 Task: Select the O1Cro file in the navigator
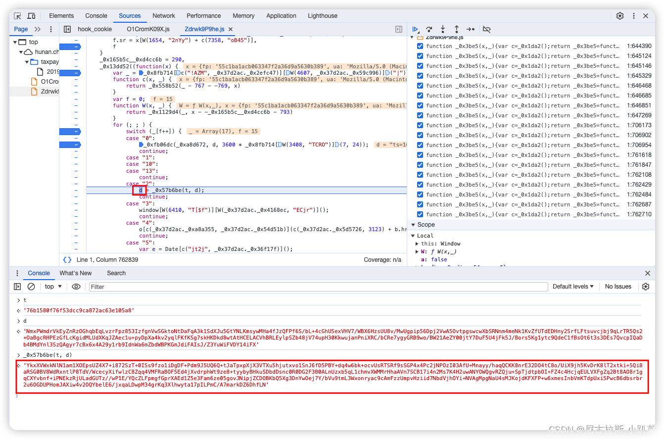(45, 82)
